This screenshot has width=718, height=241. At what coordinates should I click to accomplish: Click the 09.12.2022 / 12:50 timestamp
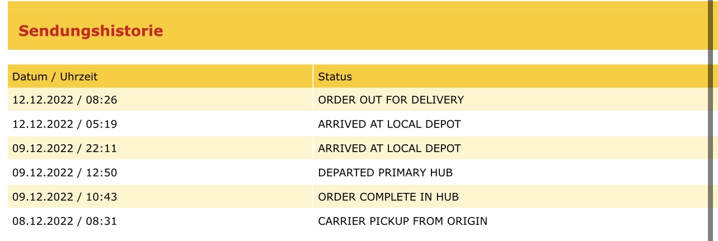(x=64, y=173)
